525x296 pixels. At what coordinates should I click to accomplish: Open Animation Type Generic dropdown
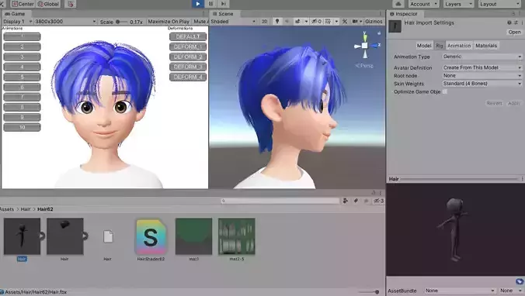(x=482, y=57)
